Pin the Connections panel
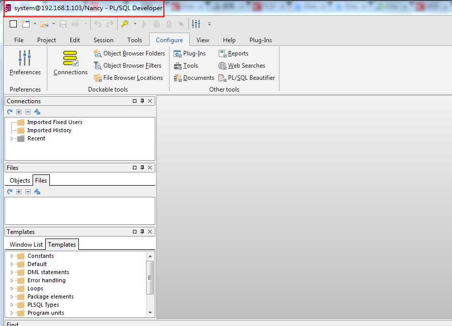The height and width of the screenshot is (326, 452). click(x=142, y=101)
